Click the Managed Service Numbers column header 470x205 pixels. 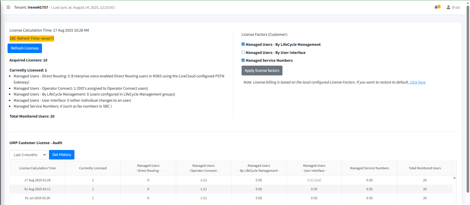coord(370,168)
